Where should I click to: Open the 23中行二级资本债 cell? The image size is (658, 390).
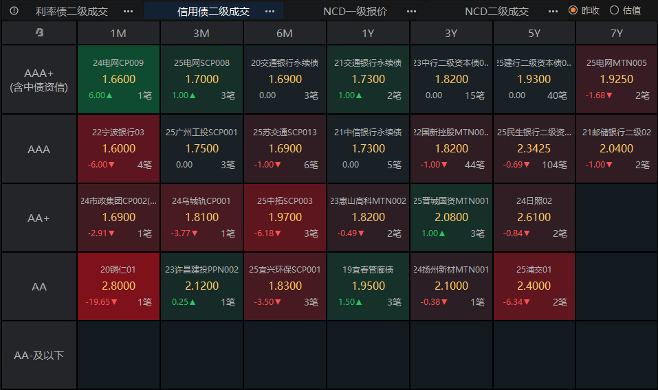click(451, 80)
